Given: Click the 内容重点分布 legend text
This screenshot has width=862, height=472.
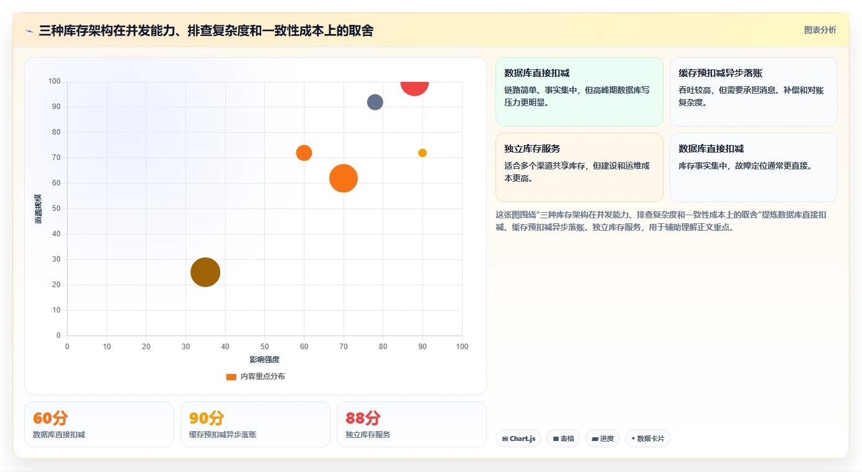Looking at the screenshot, I should (x=263, y=376).
